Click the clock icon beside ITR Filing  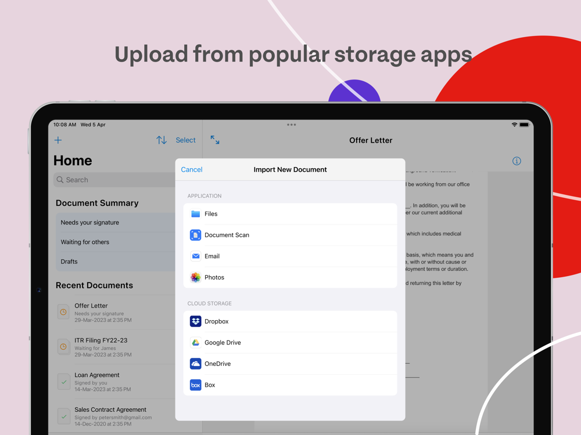pyautogui.click(x=63, y=347)
